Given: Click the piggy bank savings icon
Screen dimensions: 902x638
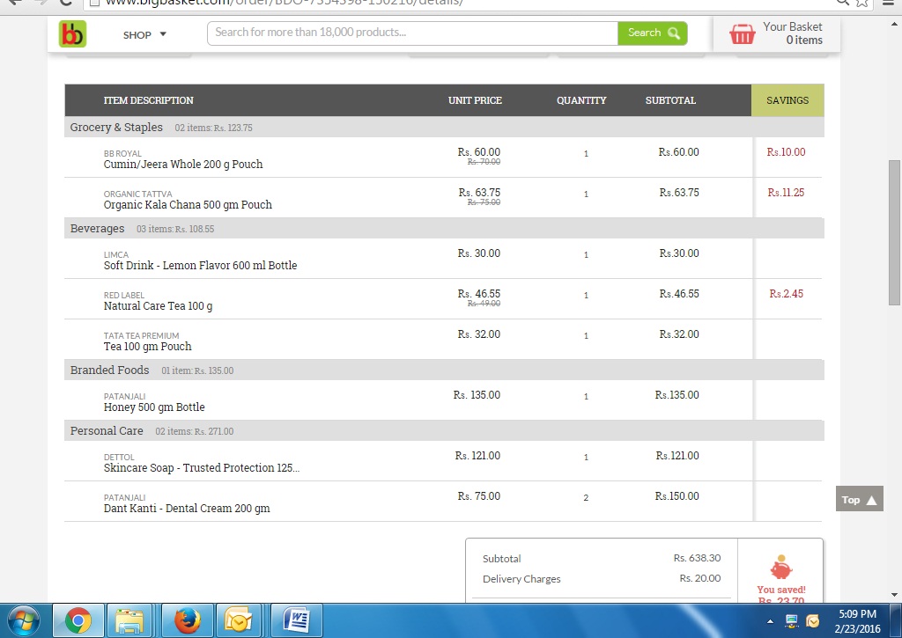Looking at the screenshot, I should (780, 568).
